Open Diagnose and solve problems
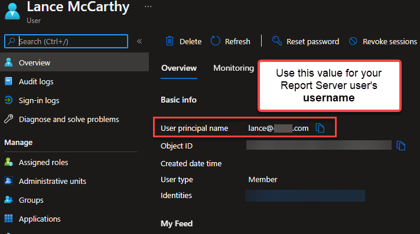The height and width of the screenshot is (234, 420). [70, 120]
